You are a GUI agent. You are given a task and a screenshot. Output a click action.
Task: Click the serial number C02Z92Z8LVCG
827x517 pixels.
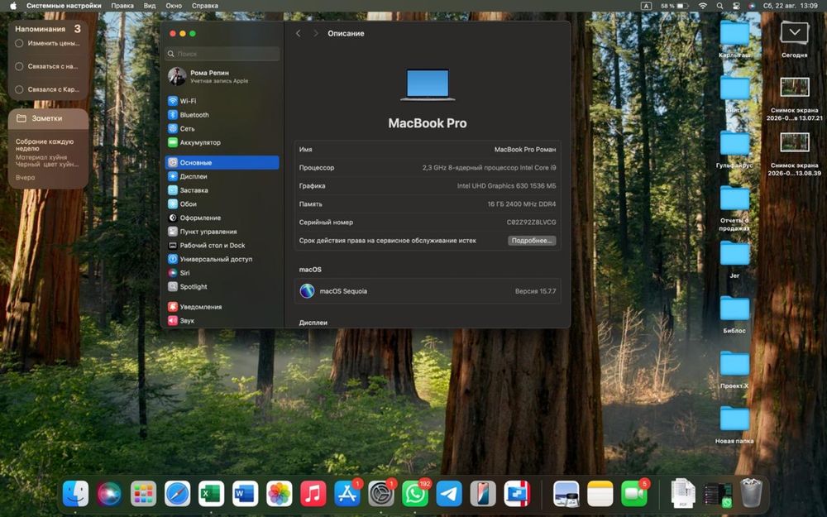(x=531, y=222)
